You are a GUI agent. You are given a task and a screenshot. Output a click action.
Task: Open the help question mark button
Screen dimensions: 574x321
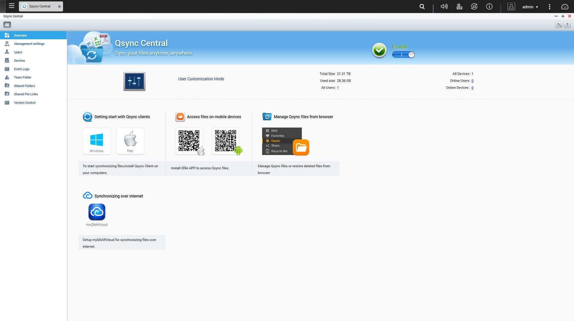(x=567, y=25)
